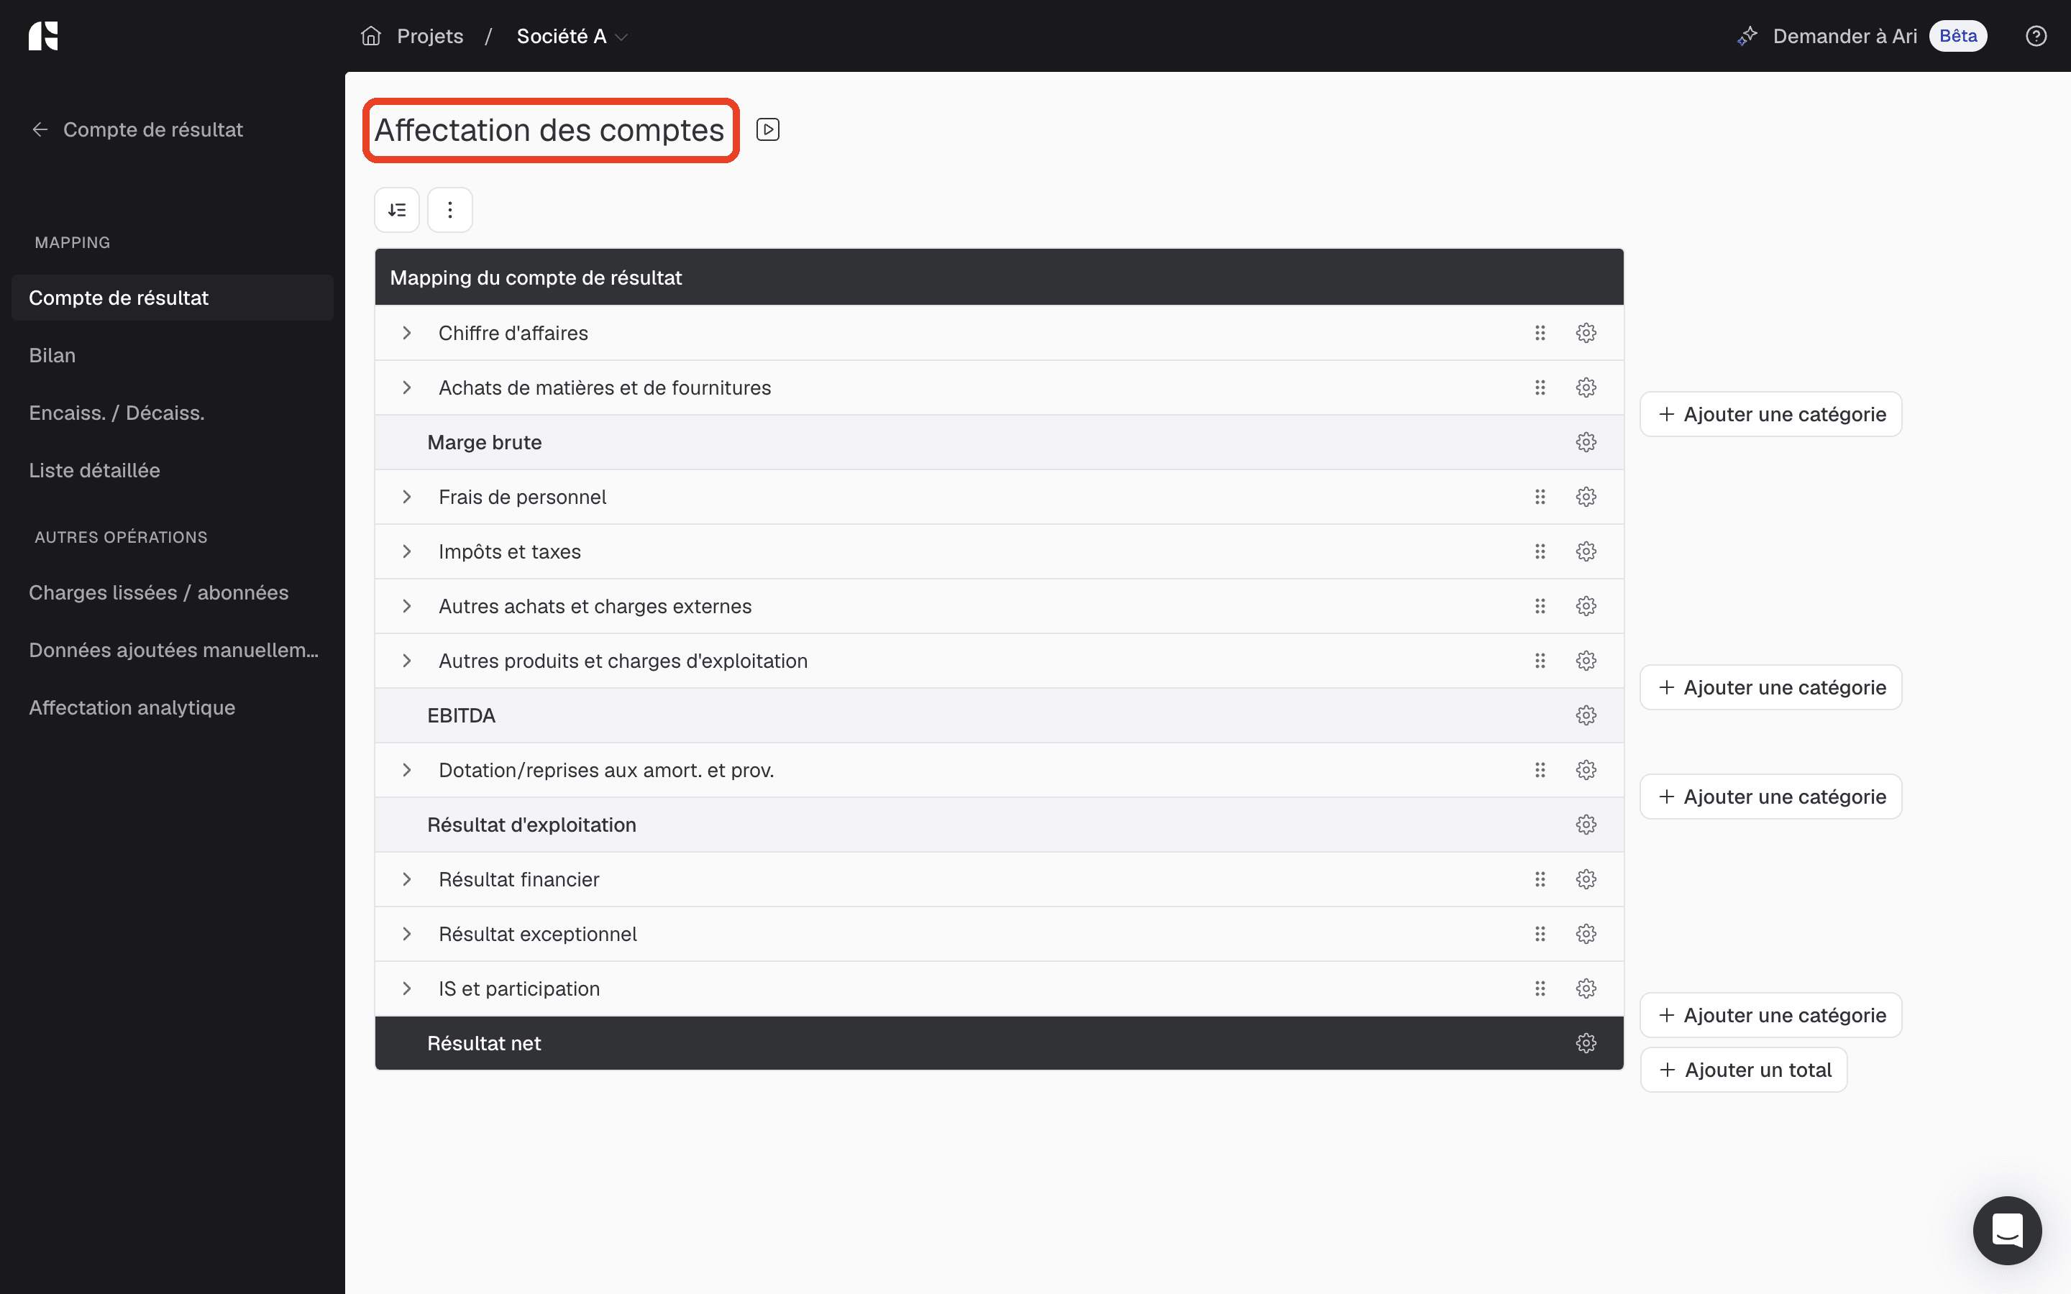
Task: Open settings gear for Résultat financier
Action: click(1586, 880)
